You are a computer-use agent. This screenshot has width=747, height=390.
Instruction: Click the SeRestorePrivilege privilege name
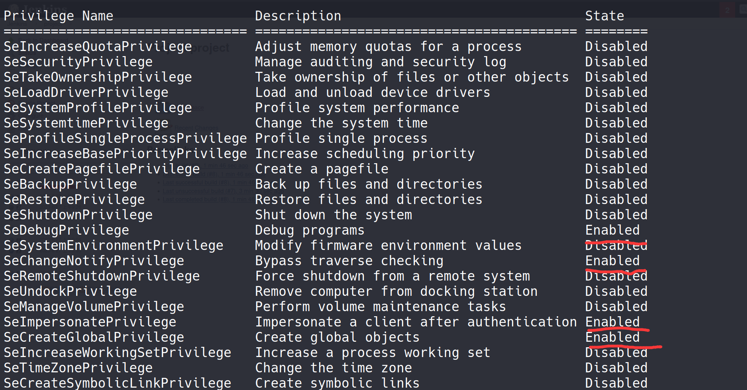click(74, 200)
